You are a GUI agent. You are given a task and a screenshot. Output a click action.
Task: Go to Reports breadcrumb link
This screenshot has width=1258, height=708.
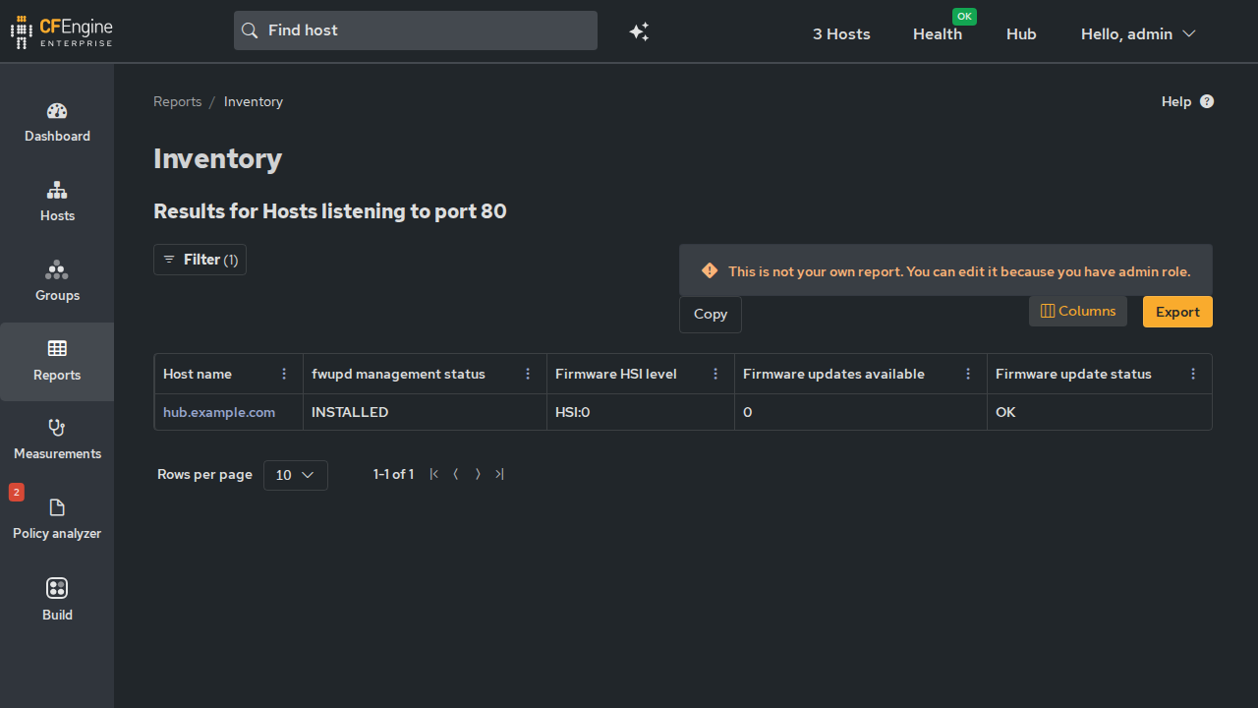coord(178,101)
